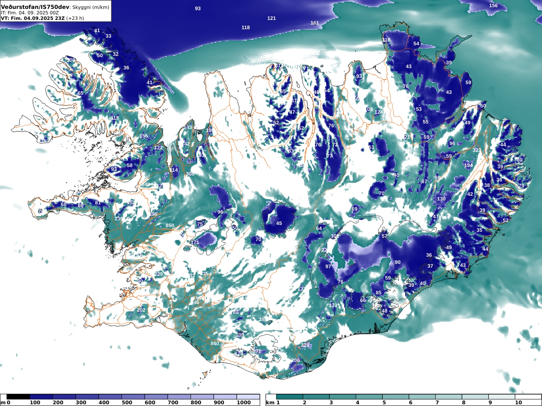The height and width of the screenshot is (406, 542).
Task: Click the '600' tick label on m scale
Action: click(150, 403)
